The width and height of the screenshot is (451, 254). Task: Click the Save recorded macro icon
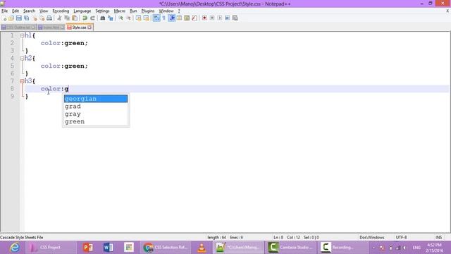coord(235,18)
